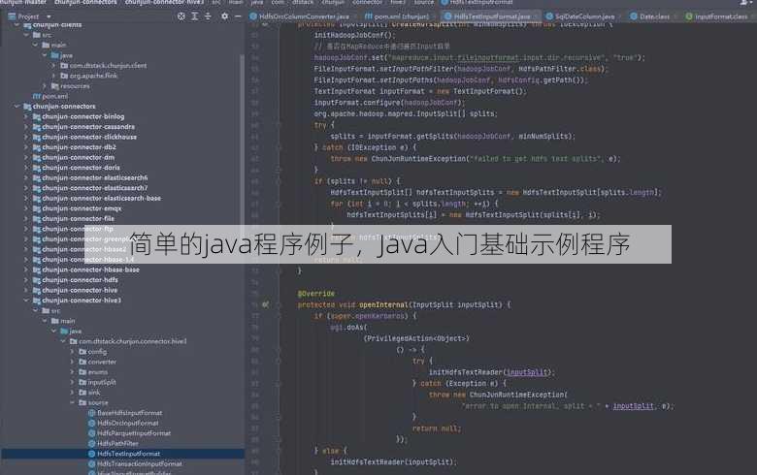Click the fold toggle beside the try statement
Viewport: 757px width, 475px height.
[279, 125]
